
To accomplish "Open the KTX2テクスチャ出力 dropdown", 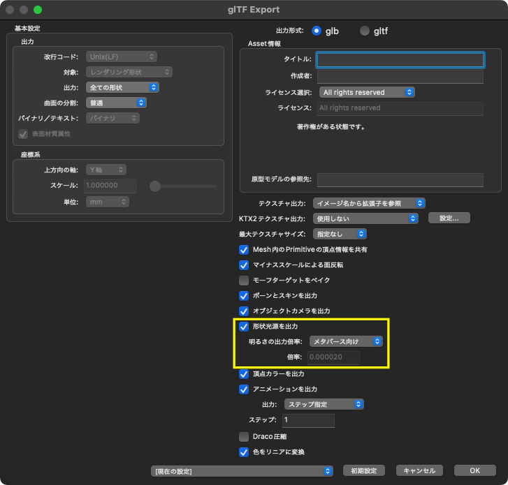I will click(x=363, y=218).
